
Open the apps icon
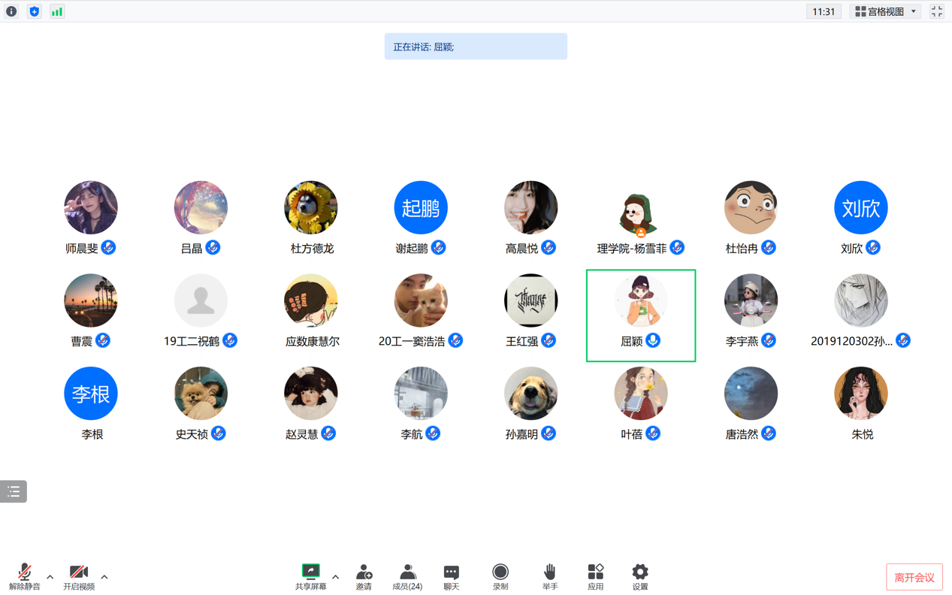tap(595, 576)
